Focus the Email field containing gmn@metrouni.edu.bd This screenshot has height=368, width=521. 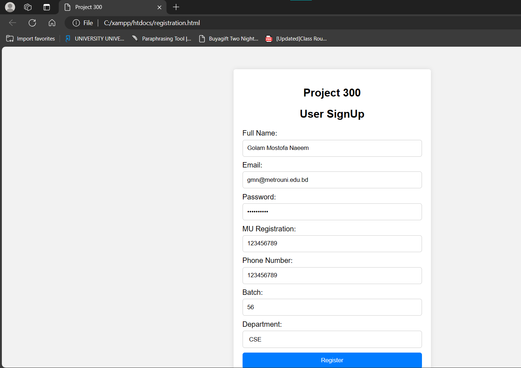click(332, 180)
